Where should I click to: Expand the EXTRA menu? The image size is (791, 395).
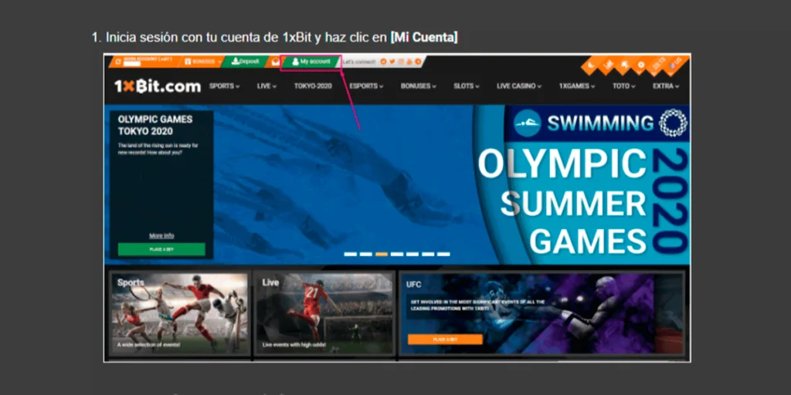[667, 86]
